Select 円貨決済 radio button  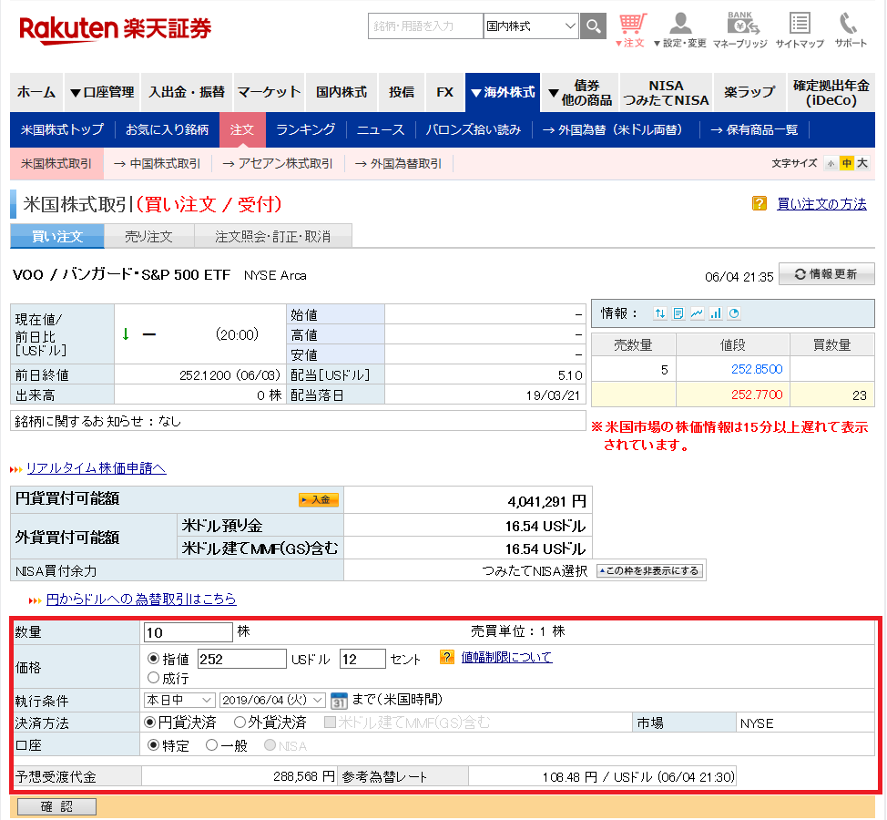(x=150, y=723)
